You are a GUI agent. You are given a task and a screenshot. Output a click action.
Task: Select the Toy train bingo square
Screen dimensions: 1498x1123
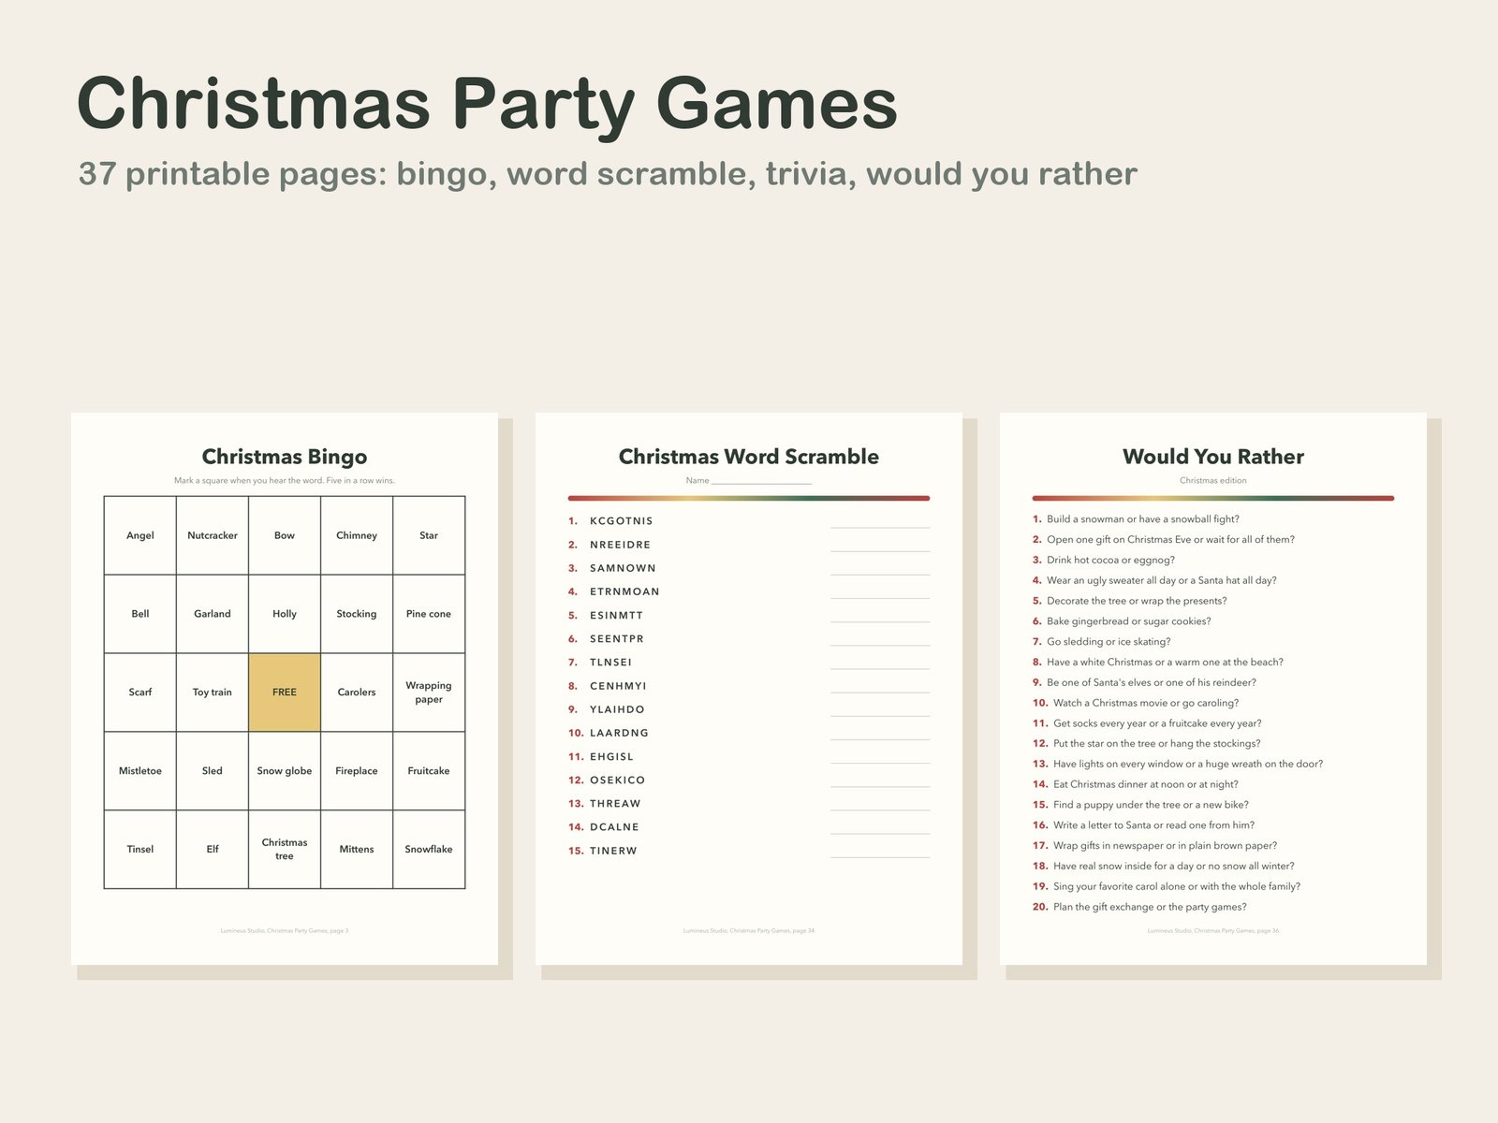click(x=213, y=693)
